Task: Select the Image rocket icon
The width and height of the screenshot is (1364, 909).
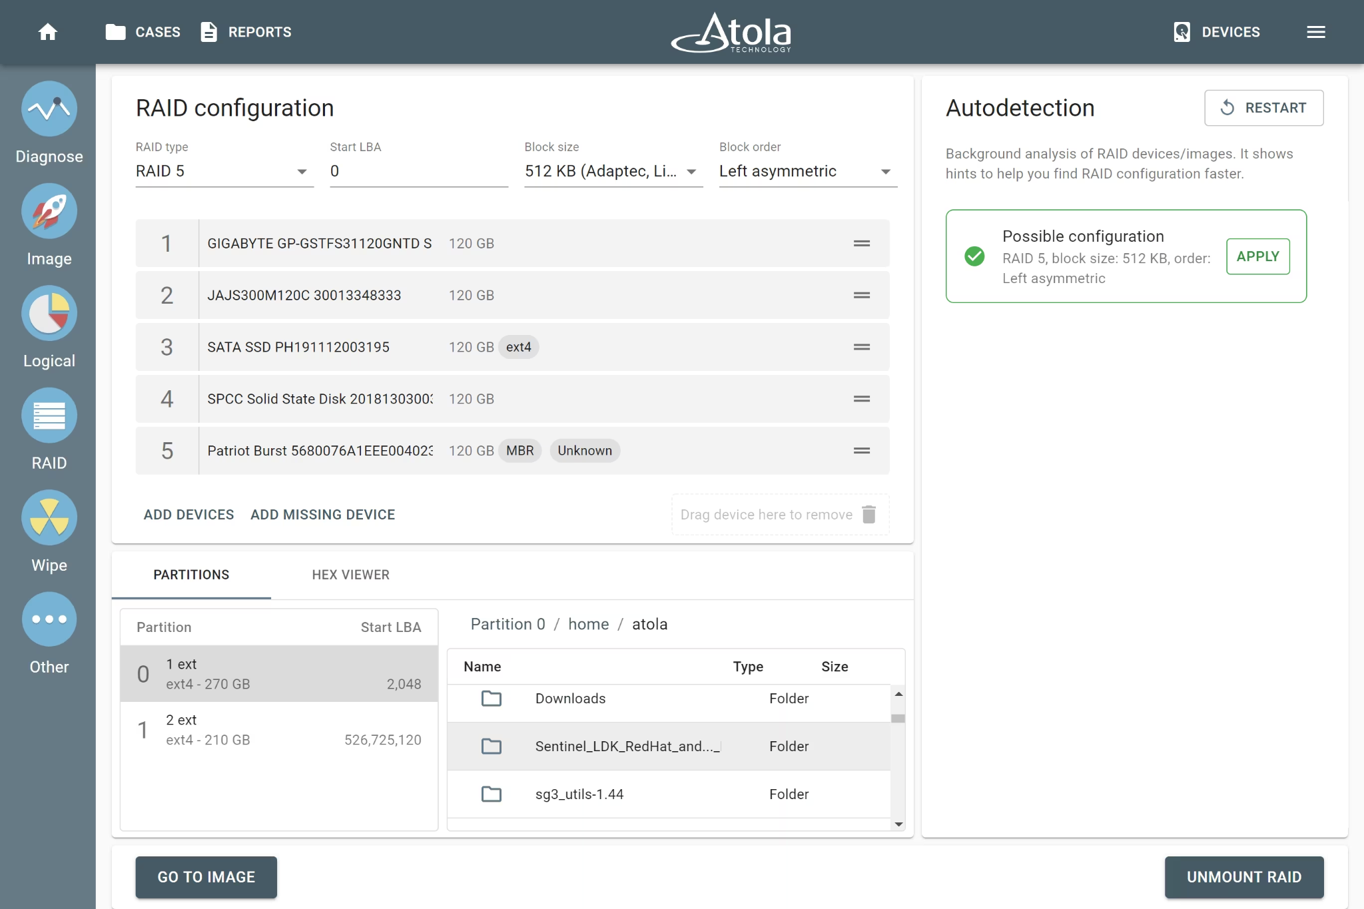Action: pos(49,211)
